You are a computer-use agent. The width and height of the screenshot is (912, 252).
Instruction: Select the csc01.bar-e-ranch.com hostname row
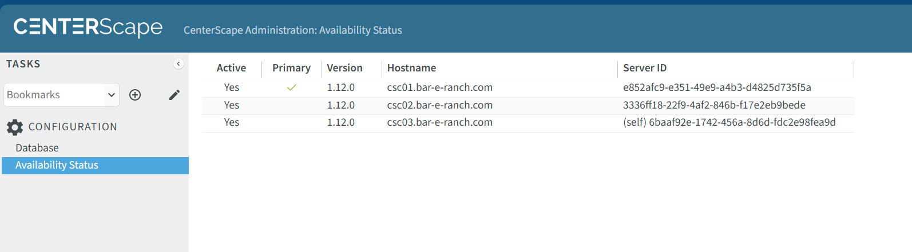pyautogui.click(x=439, y=87)
